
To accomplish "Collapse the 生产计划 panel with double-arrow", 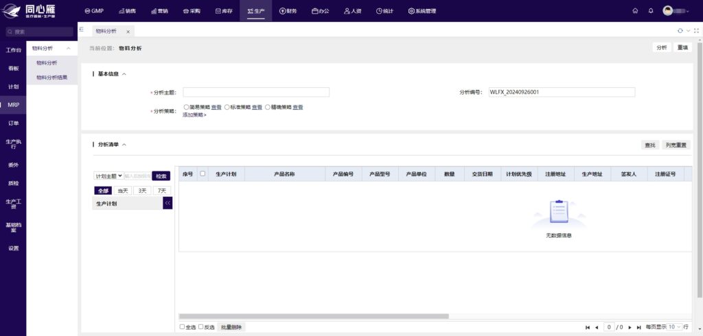I will (x=168, y=203).
